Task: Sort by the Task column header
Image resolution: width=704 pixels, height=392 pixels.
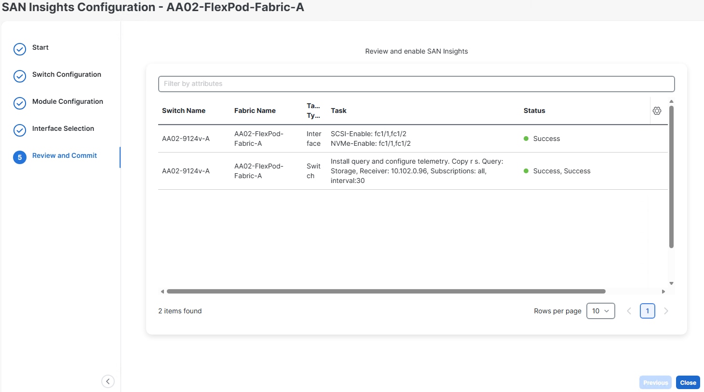Action: 338,111
